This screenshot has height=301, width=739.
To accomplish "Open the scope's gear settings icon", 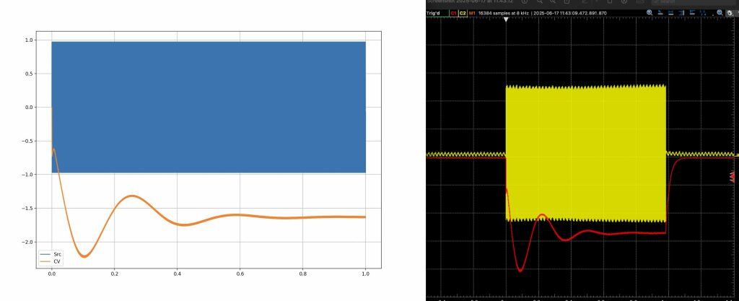I will point(730,13).
